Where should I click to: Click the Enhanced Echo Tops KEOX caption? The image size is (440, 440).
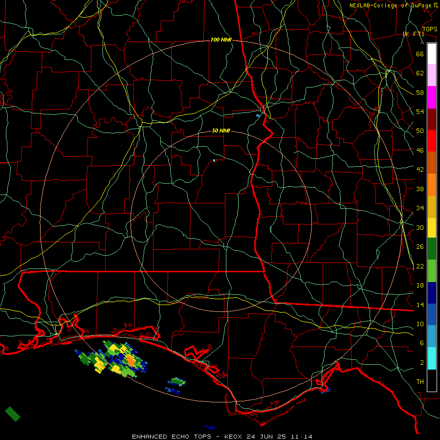point(222,437)
